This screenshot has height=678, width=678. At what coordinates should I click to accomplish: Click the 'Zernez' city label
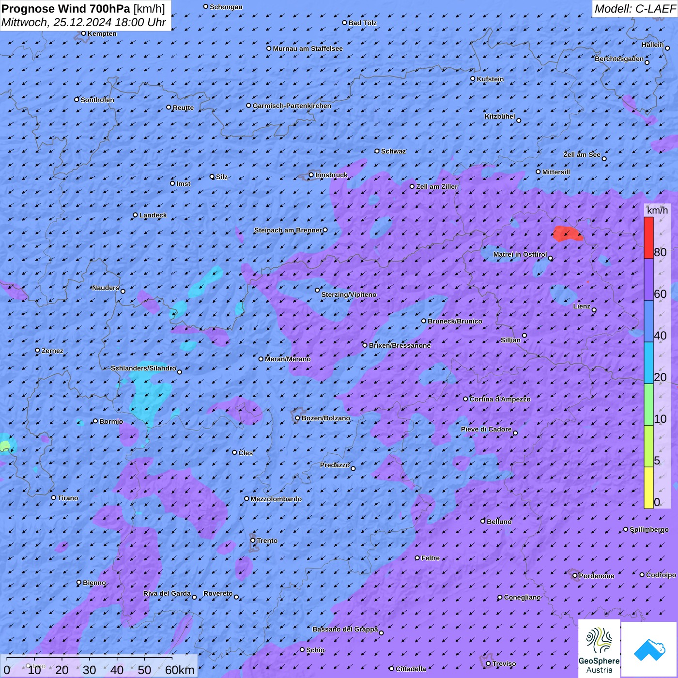(52, 351)
